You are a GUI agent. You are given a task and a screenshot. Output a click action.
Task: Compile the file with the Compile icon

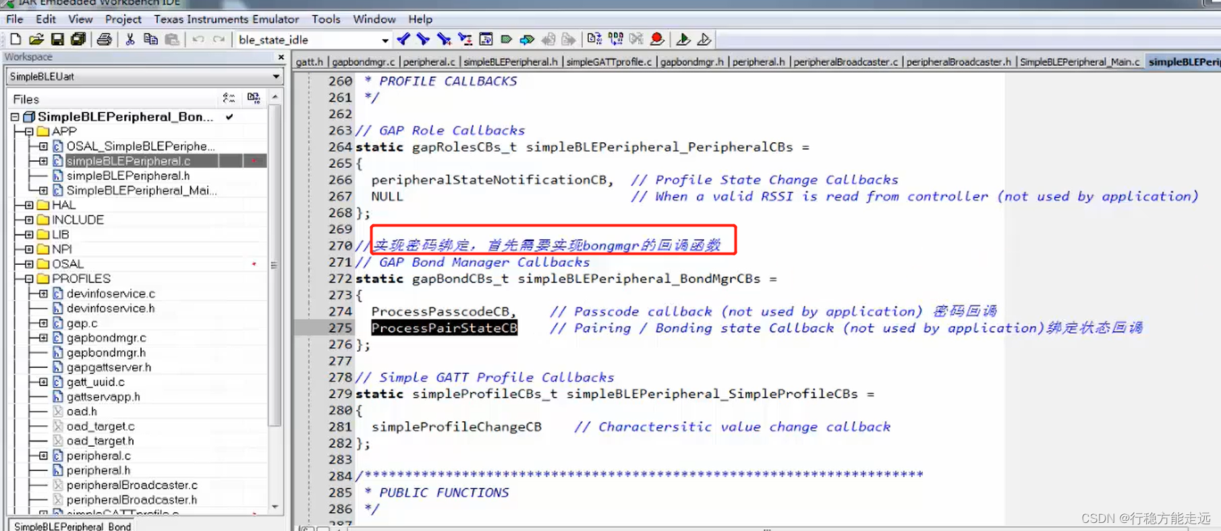coord(594,40)
